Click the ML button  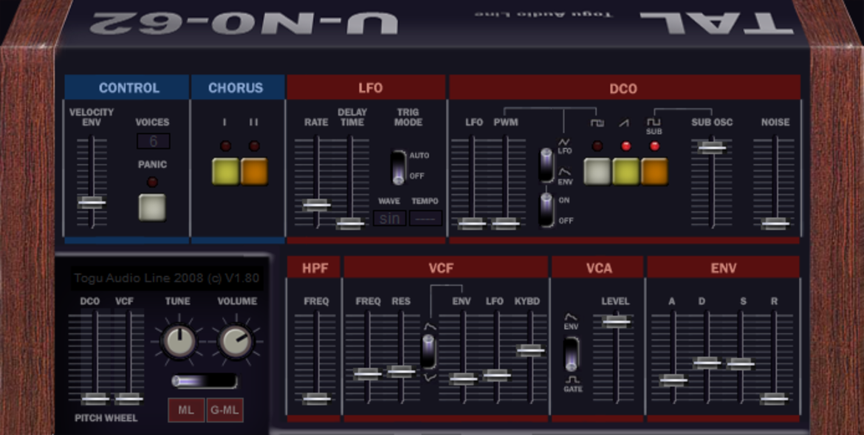(186, 410)
